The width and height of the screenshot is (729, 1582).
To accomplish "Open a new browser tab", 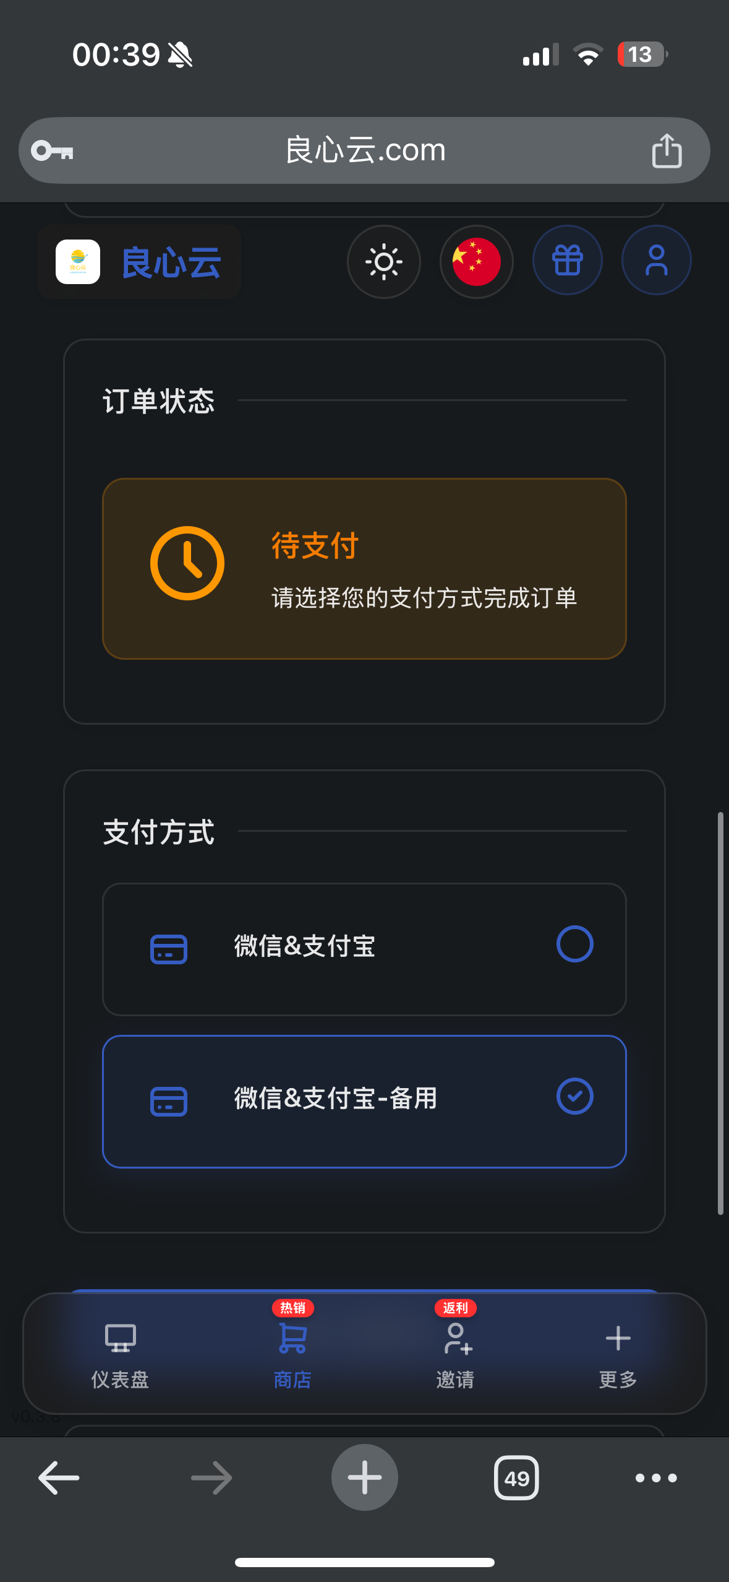I will pyautogui.click(x=365, y=1478).
